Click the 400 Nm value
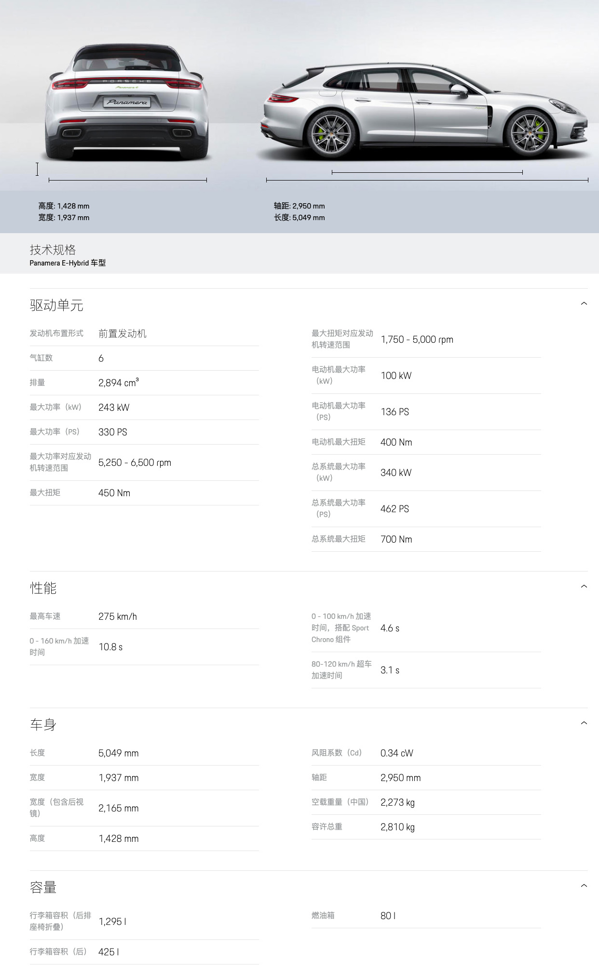Viewport: 599px width, 978px height. [396, 442]
